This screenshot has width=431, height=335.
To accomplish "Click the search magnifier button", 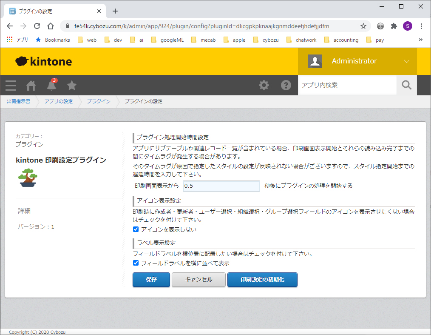I will [x=406, y=85].
